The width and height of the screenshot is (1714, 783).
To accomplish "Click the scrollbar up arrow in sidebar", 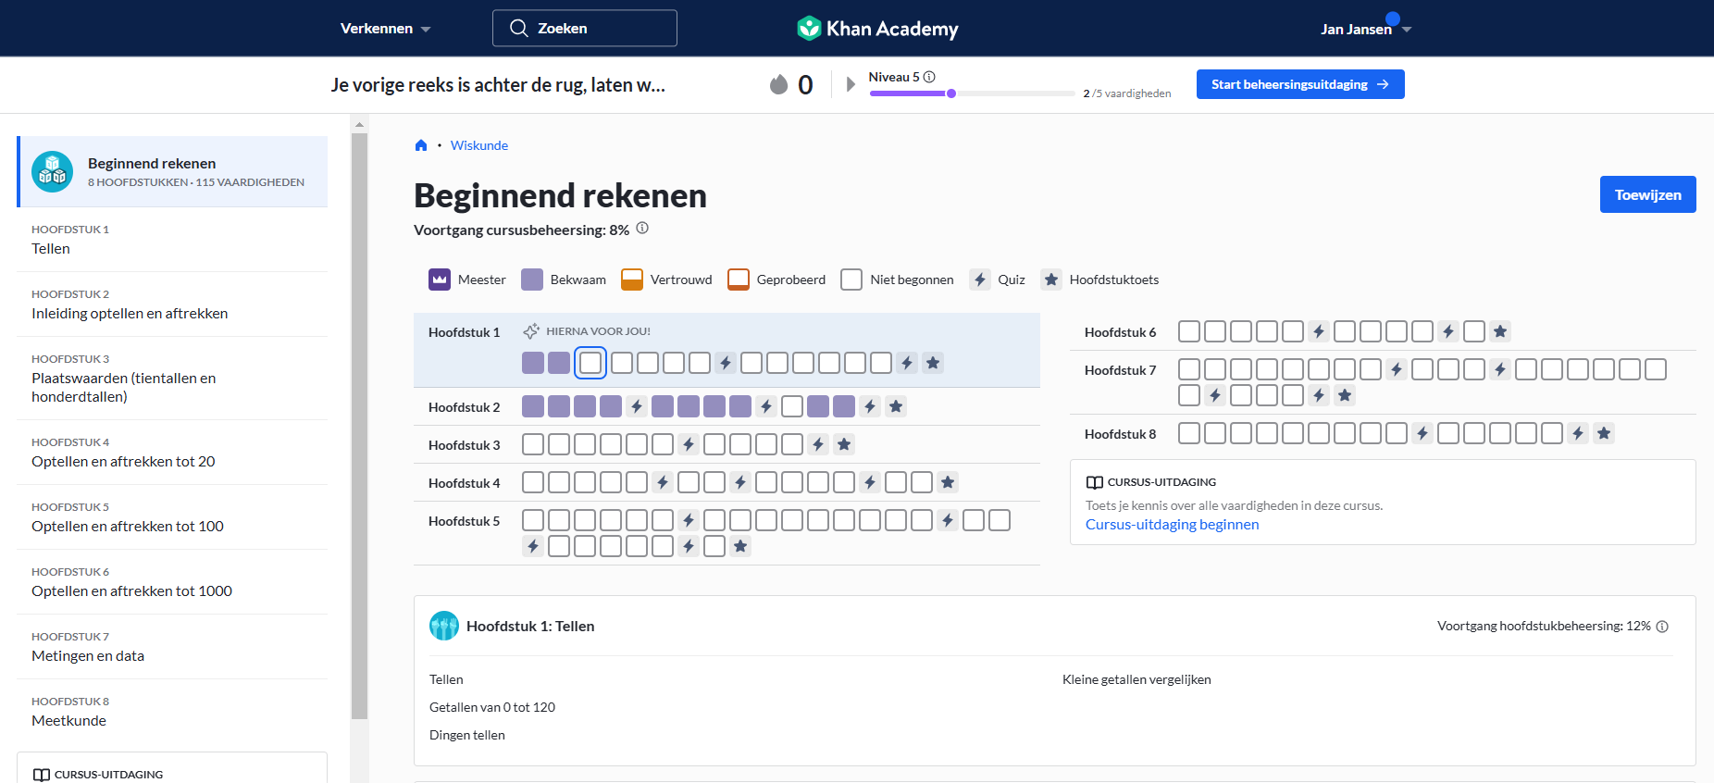I will [359, 124].
